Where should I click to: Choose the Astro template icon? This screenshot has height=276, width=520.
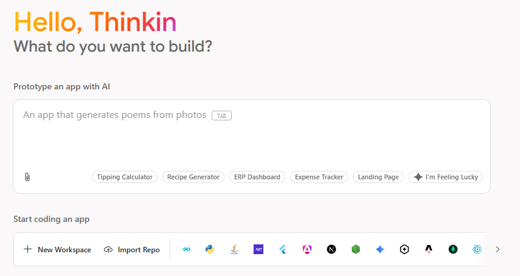point(429,249)
